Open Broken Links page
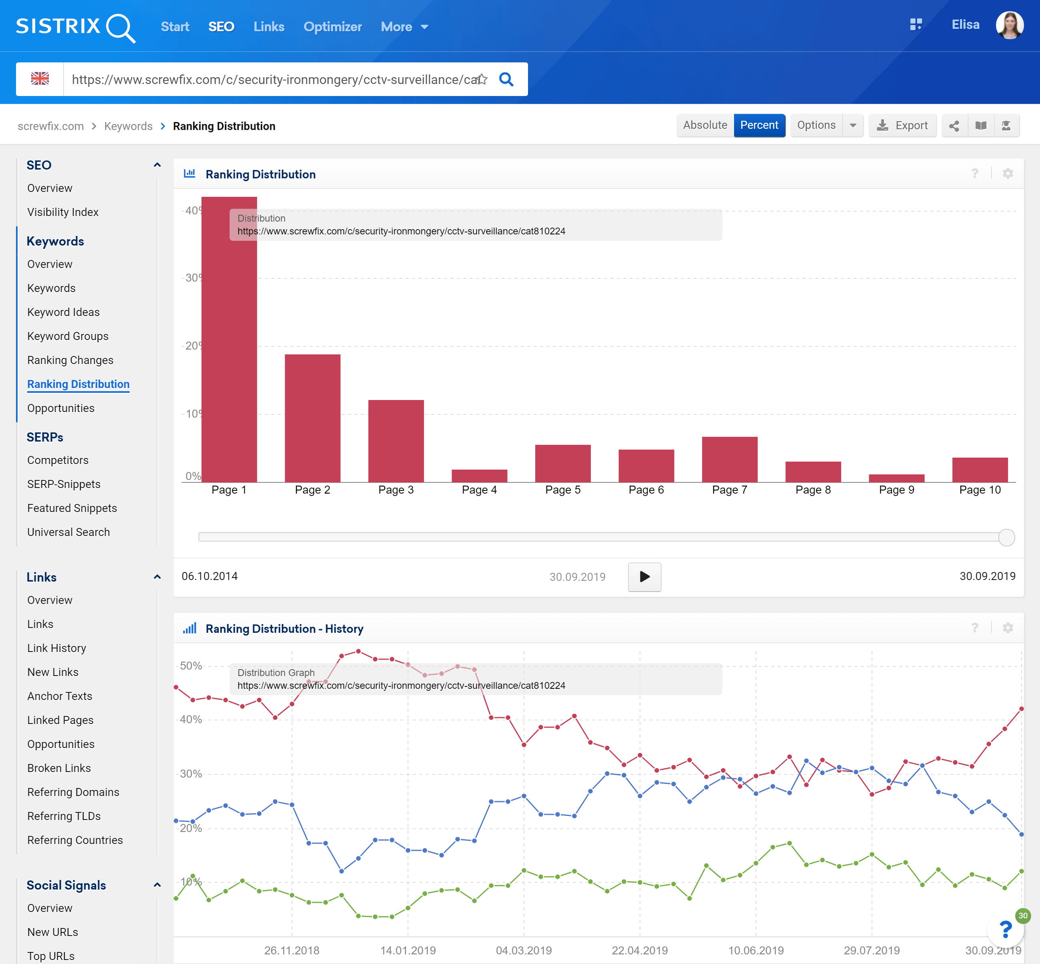The width and height of the screenshot is (1040, 964). click(59, 768)
